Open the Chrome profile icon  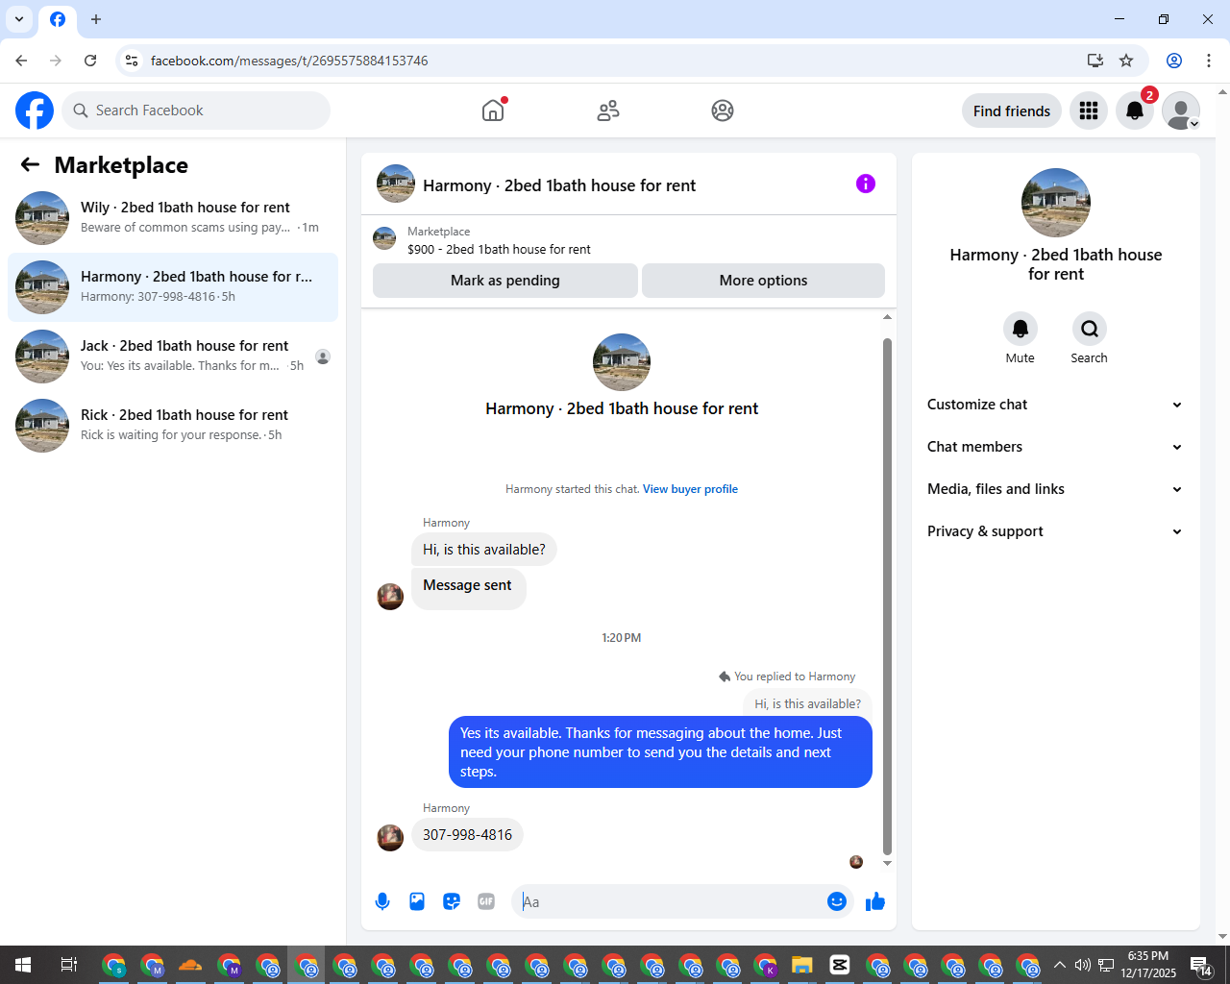[1174, 61]
